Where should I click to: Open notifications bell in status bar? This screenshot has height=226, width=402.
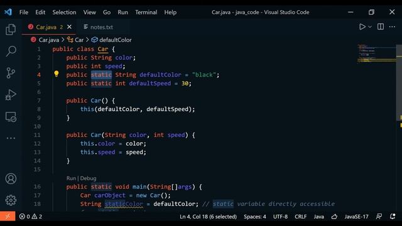pyautogui.click(x=393, y=217)
